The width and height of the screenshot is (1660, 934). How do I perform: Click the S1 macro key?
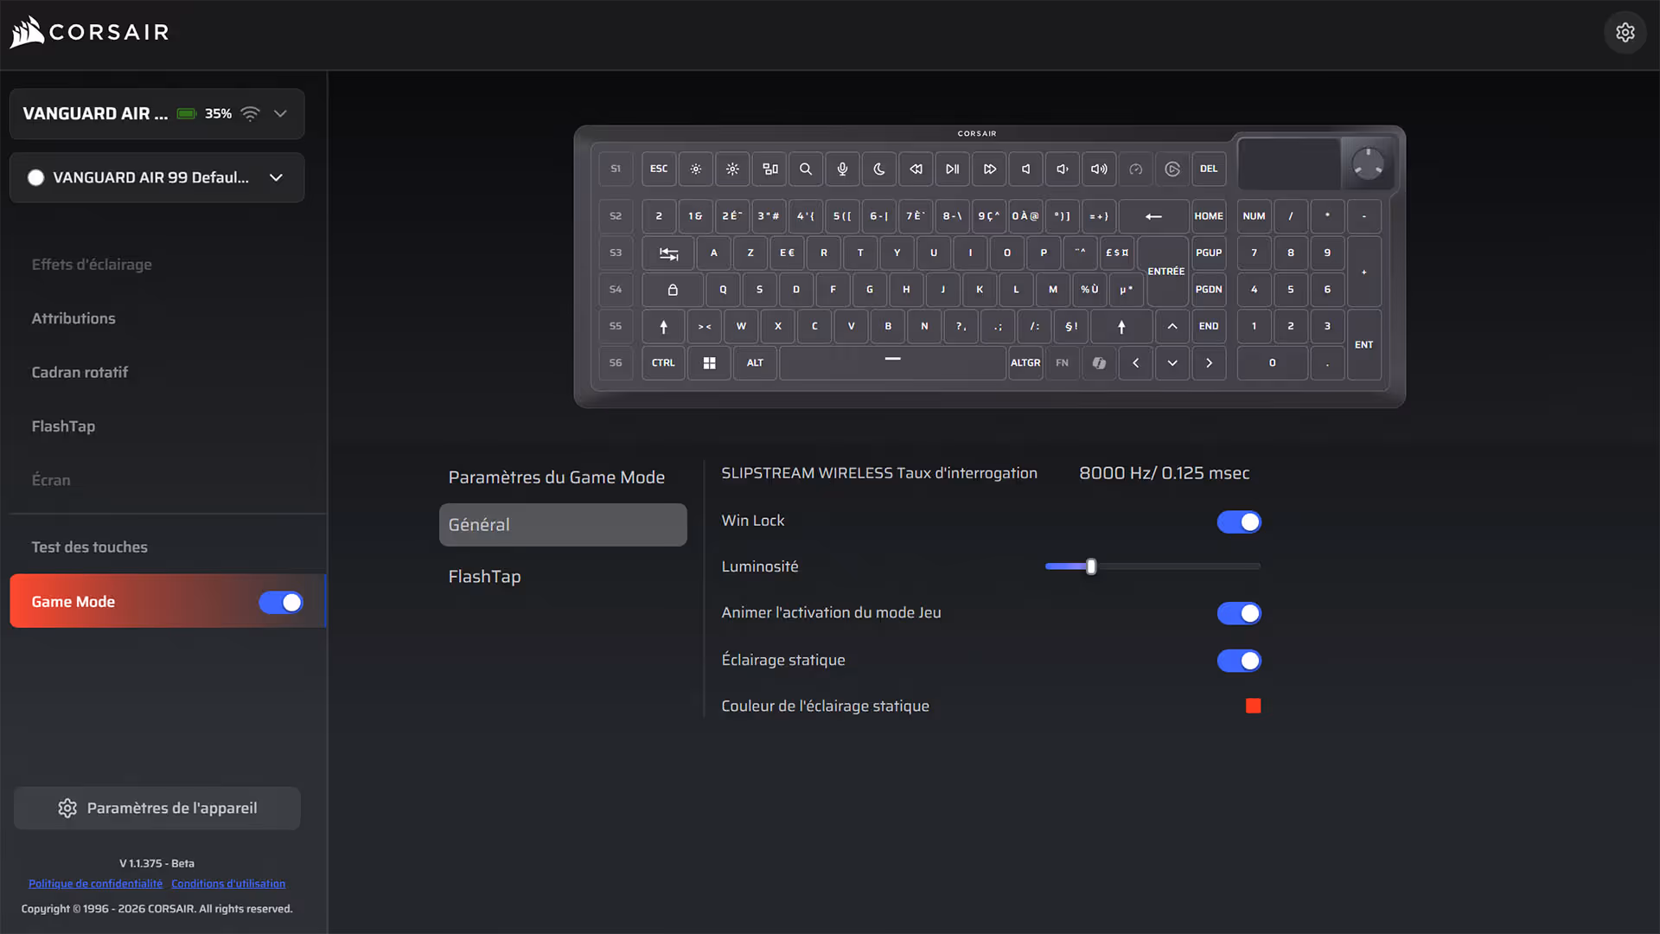coord(616,169)
